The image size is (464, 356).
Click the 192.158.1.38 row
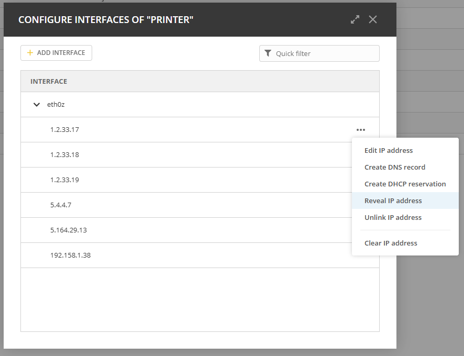click(x=70, y=255)
